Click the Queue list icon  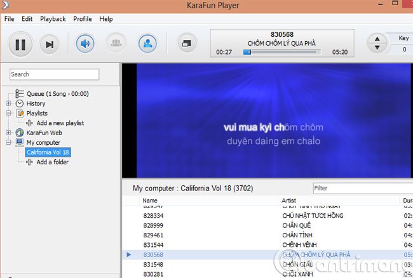tap(20, 94)
